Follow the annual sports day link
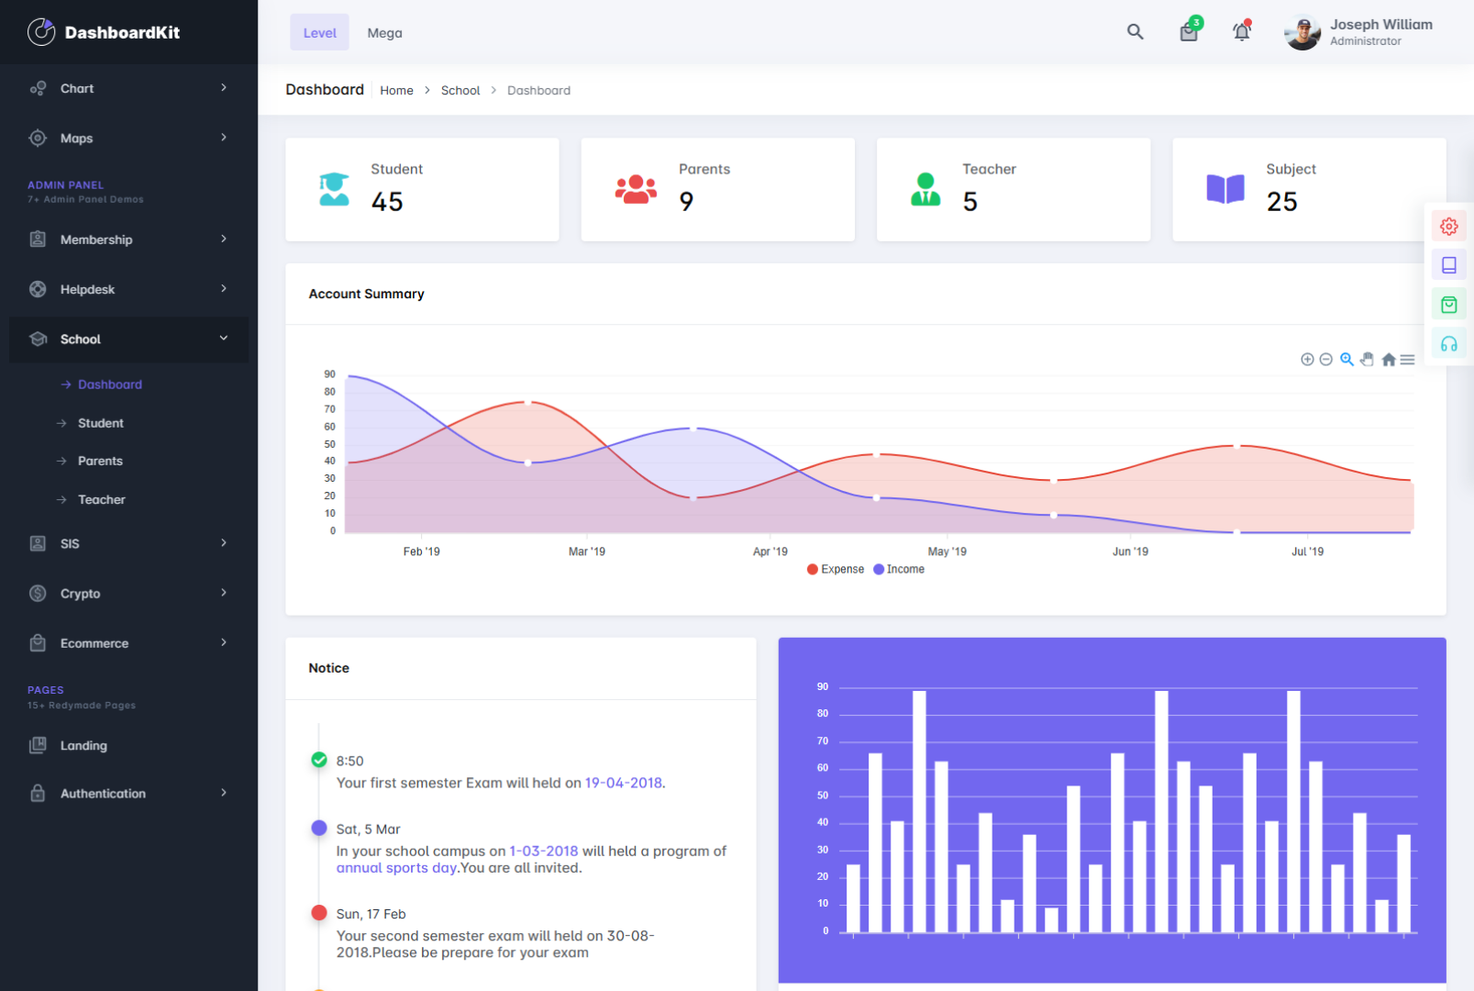This screenshot has width=1474, height=991. (396, 868)
